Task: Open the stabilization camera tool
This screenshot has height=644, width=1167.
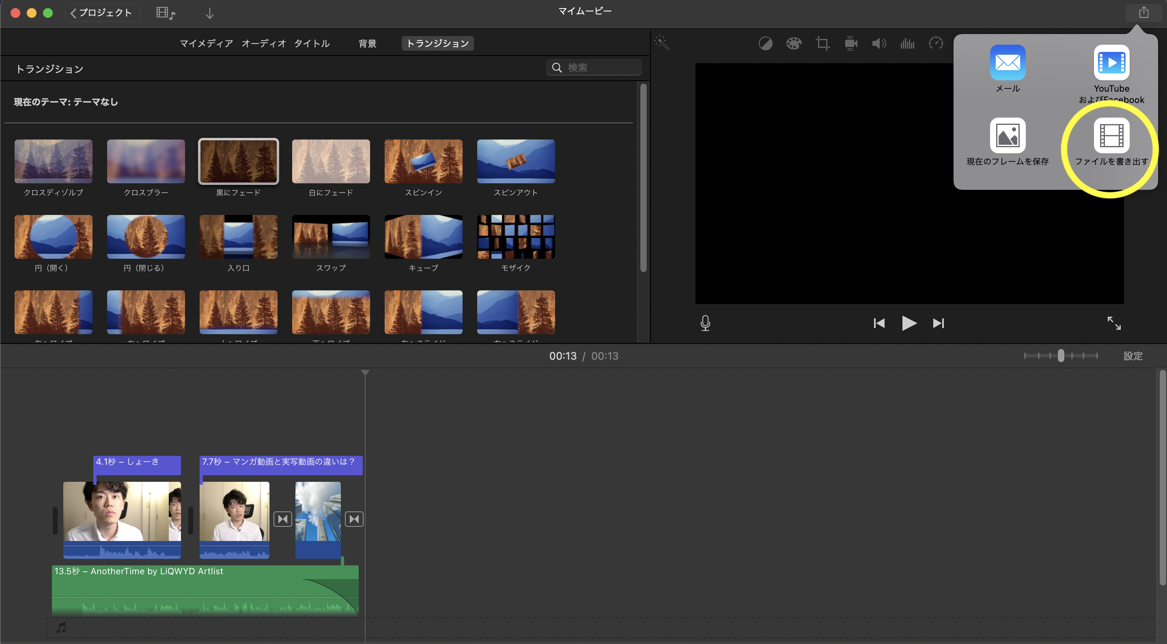Action: pos(851,43)
